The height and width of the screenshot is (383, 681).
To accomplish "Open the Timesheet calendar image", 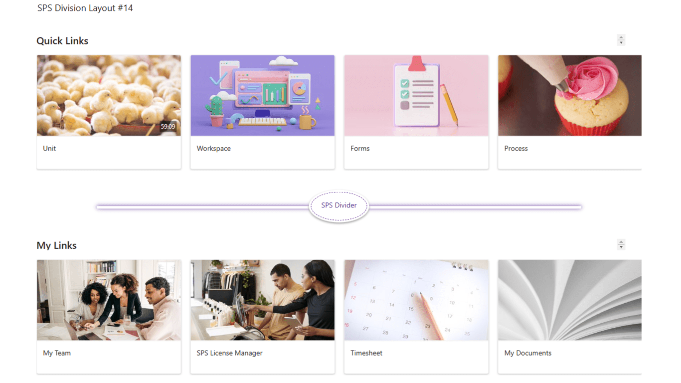I will coord(416,300).
